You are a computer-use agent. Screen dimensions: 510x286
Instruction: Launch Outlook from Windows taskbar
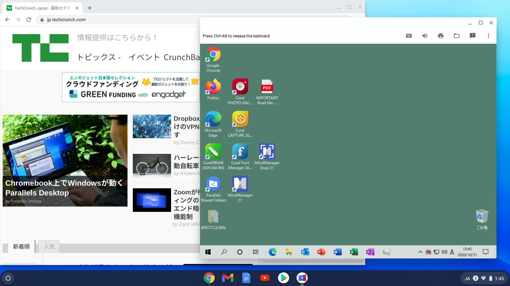pos(305,252)
